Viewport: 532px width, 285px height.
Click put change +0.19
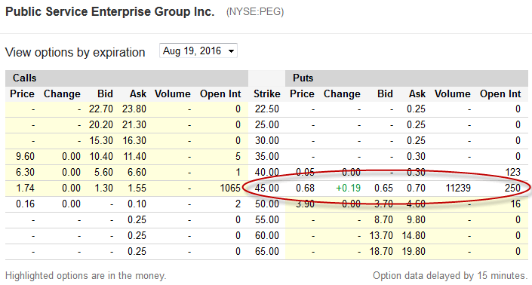[348, 188]
